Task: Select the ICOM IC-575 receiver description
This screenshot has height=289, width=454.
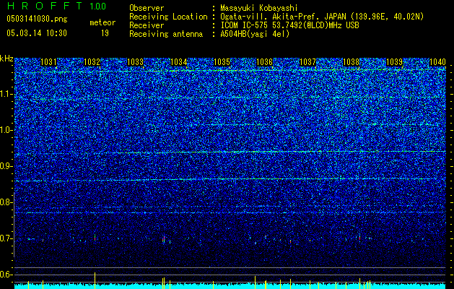Action: [x=289, y=25]
